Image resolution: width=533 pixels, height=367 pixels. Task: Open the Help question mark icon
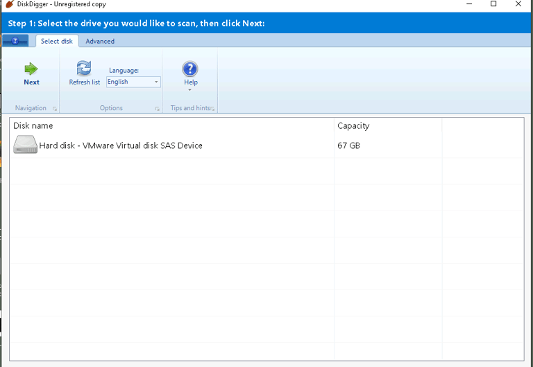coord(190,69)
